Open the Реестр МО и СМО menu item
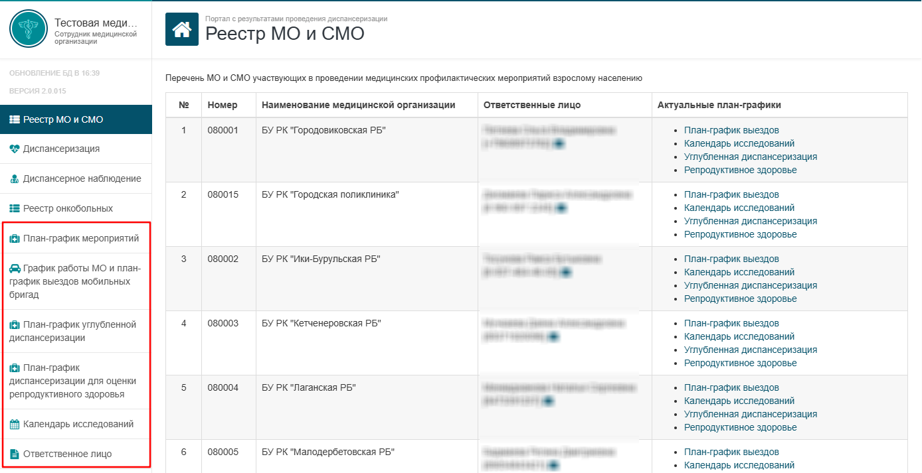The image size is (922, 473). point(76,120)
